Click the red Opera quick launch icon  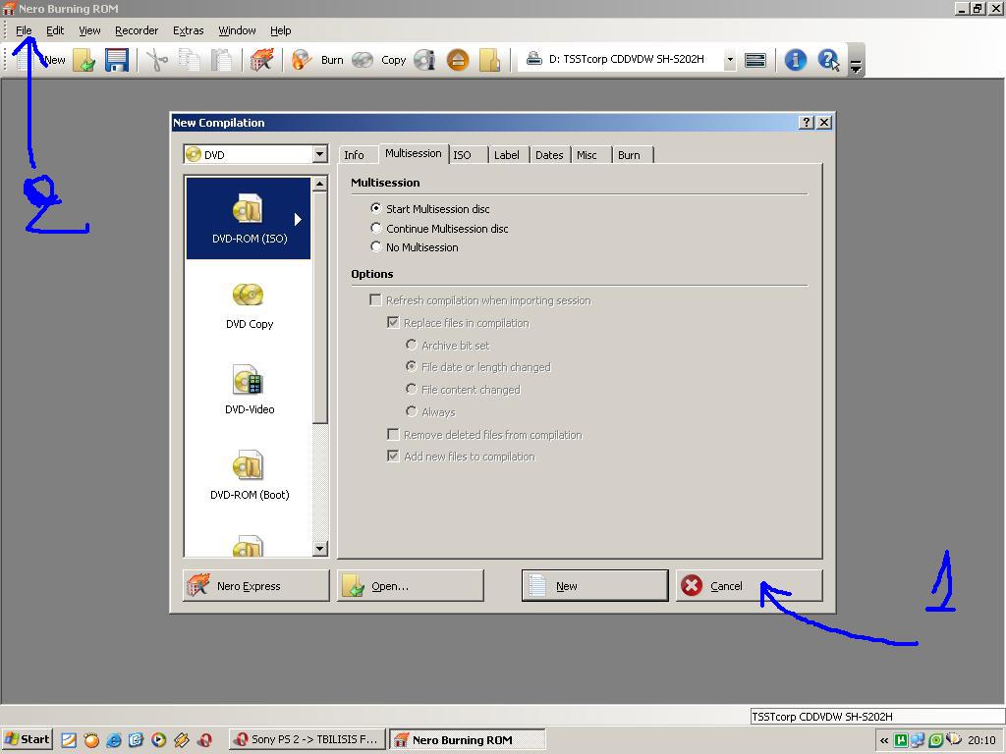click(x=204, y=740)
